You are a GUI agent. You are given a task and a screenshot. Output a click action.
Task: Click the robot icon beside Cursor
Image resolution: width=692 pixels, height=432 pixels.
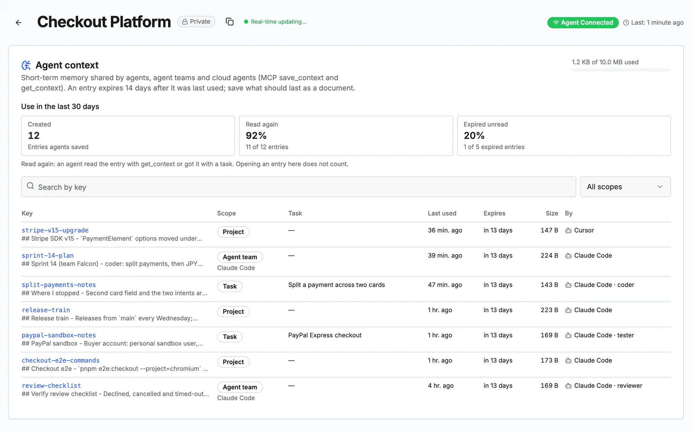tap(568, 231)
